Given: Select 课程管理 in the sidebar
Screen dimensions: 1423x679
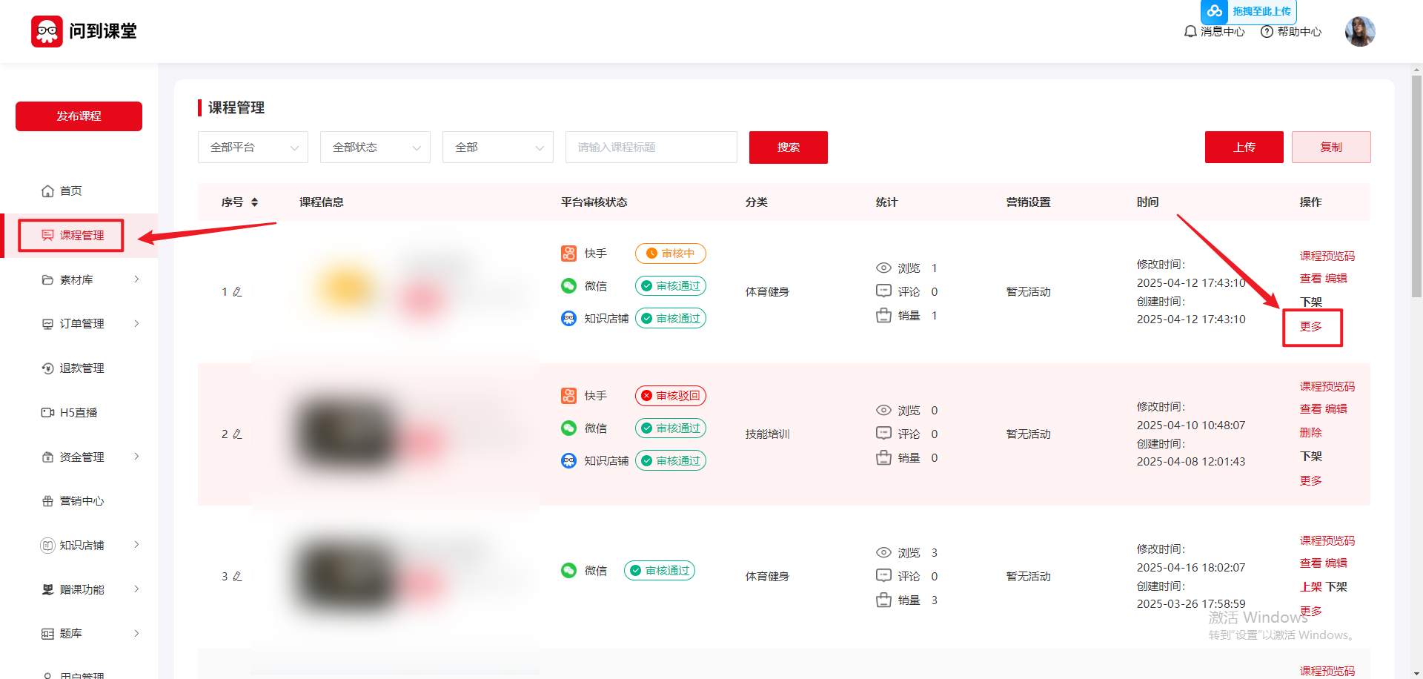Looking at the screenshot, I should [82, 236].
